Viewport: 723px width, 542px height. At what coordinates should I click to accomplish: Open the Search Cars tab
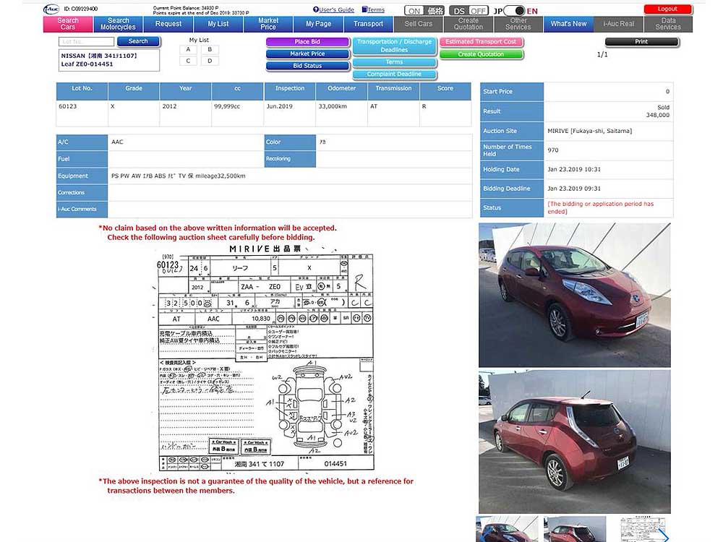(x=68, y=24)
